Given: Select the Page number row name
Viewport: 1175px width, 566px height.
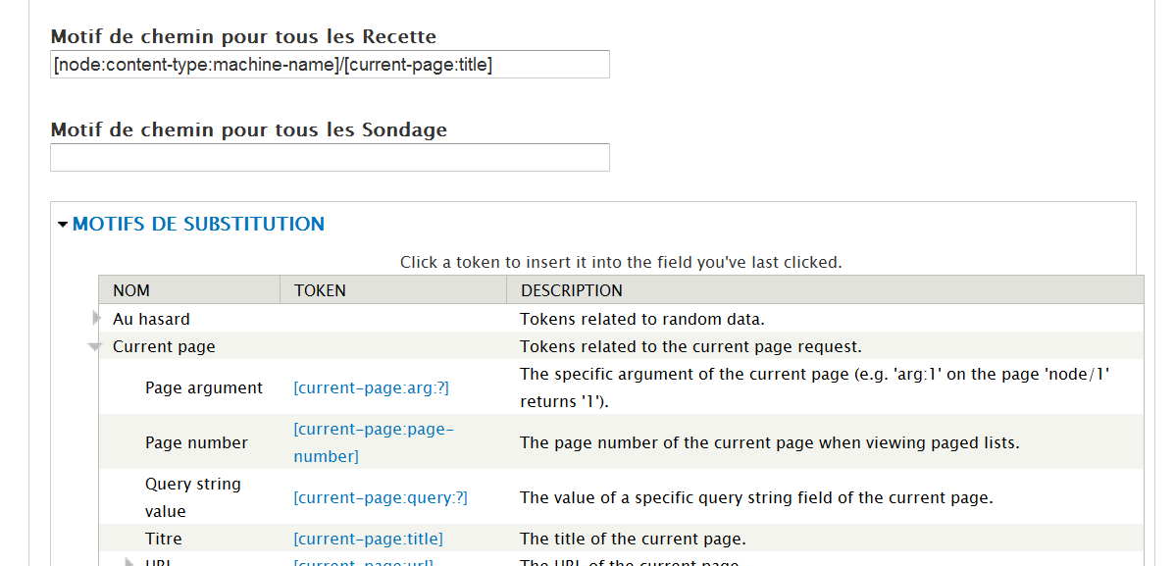Looking at the screenshot, I should point(196,442).
